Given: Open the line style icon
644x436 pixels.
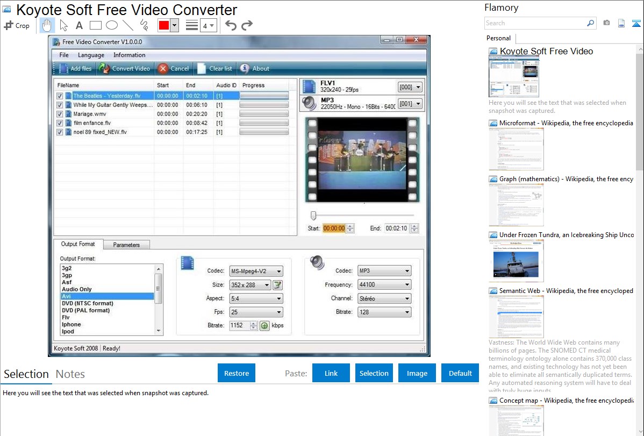Looking at the screenshot, I should (192, 25).
